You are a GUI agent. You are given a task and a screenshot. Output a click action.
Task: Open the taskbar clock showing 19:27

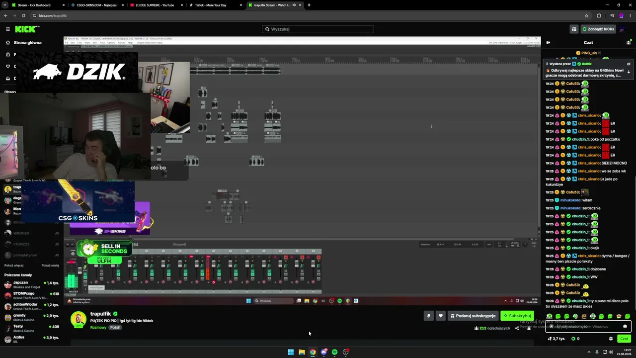625,352
